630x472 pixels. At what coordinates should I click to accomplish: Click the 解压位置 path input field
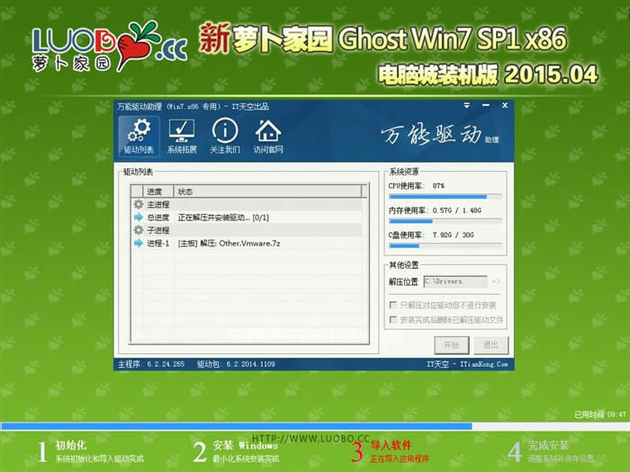click(455, 281)
